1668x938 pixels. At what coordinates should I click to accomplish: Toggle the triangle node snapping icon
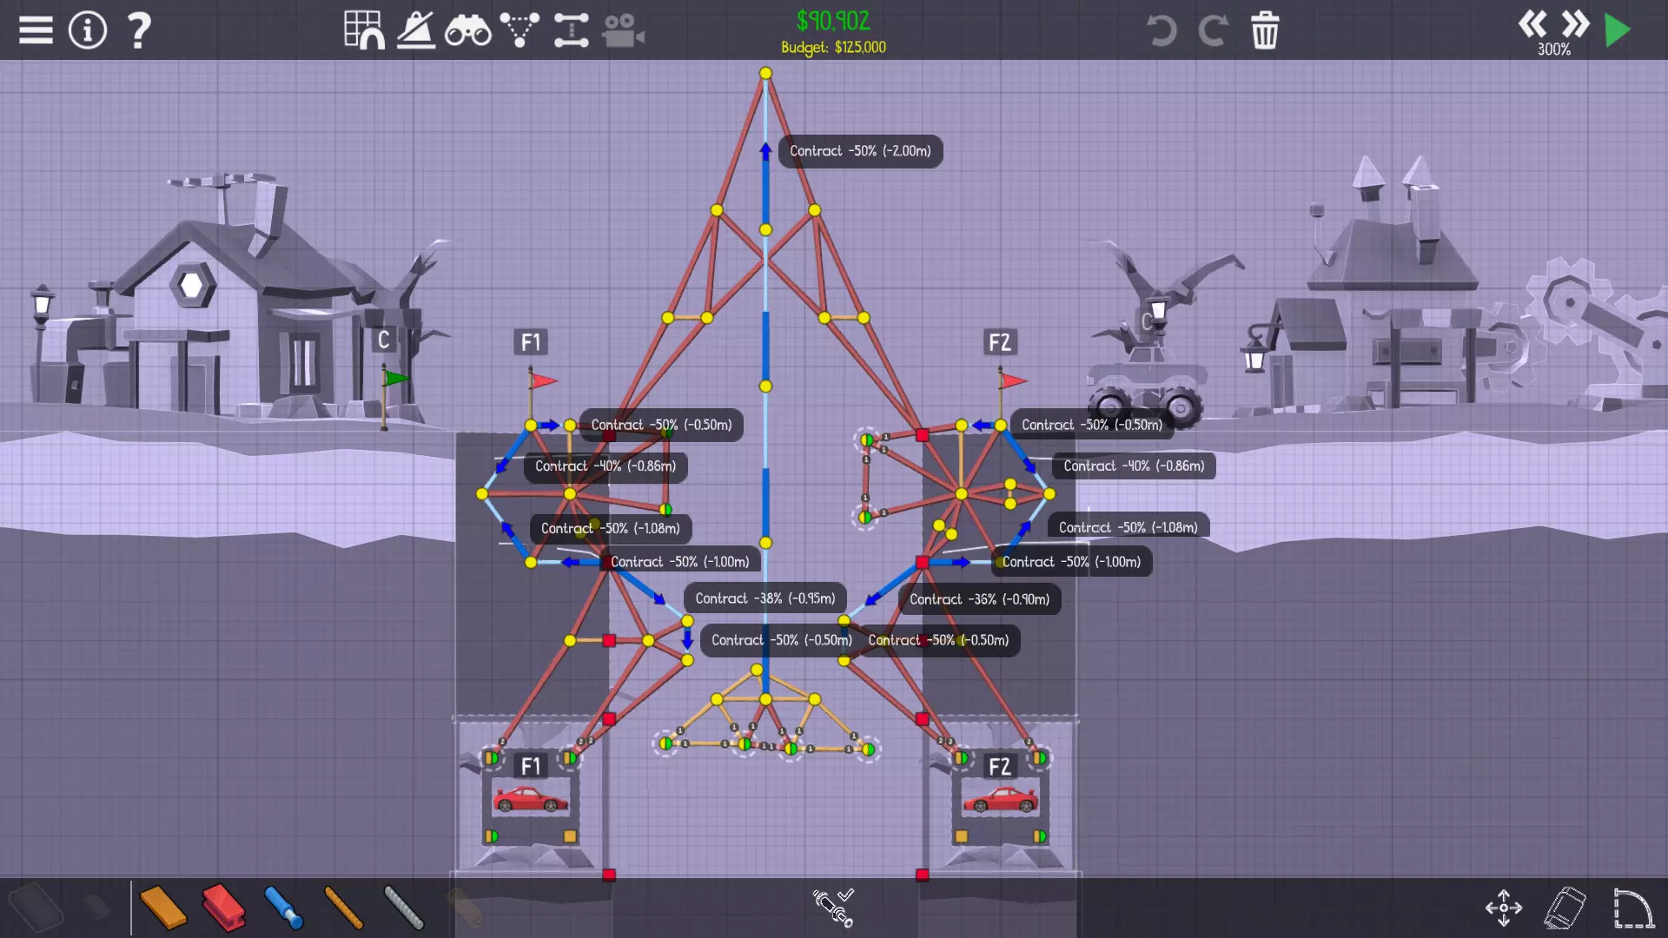pyautogui.click(x=520, y=30)
